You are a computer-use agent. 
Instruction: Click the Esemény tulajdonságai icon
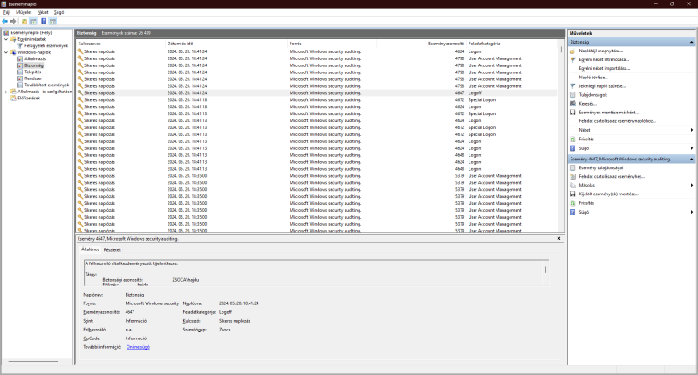click(572, 168)
